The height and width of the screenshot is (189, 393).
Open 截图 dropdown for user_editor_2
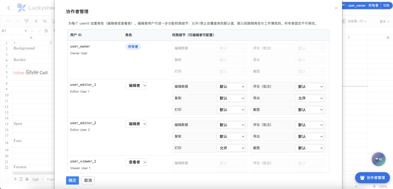(x=309, y=148)
